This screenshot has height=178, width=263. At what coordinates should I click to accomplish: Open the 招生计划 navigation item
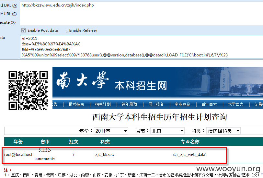(x=103, y=104)
